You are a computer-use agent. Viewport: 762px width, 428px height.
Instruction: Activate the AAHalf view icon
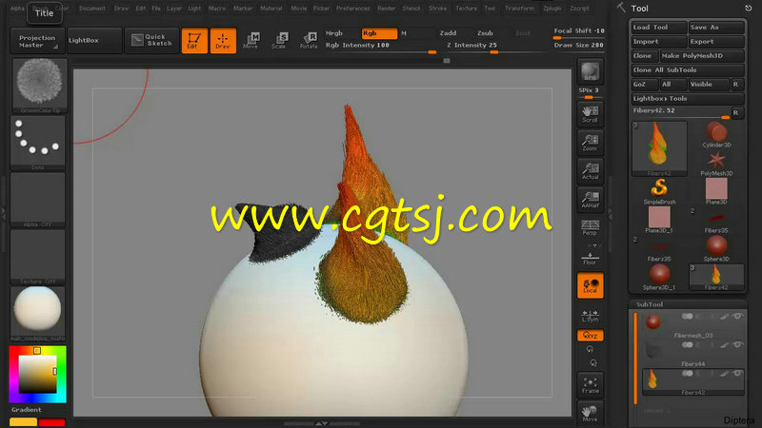pos(590,200)
